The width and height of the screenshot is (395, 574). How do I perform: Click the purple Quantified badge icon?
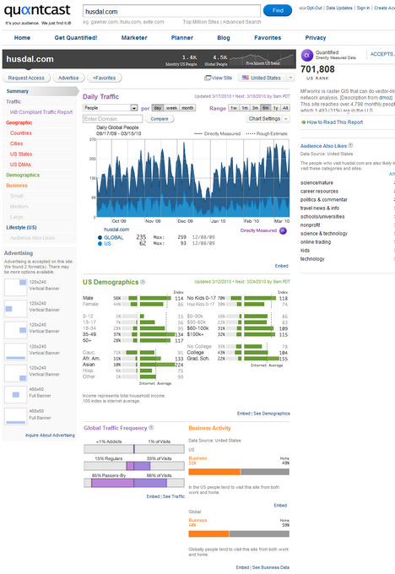click(306, 55)
